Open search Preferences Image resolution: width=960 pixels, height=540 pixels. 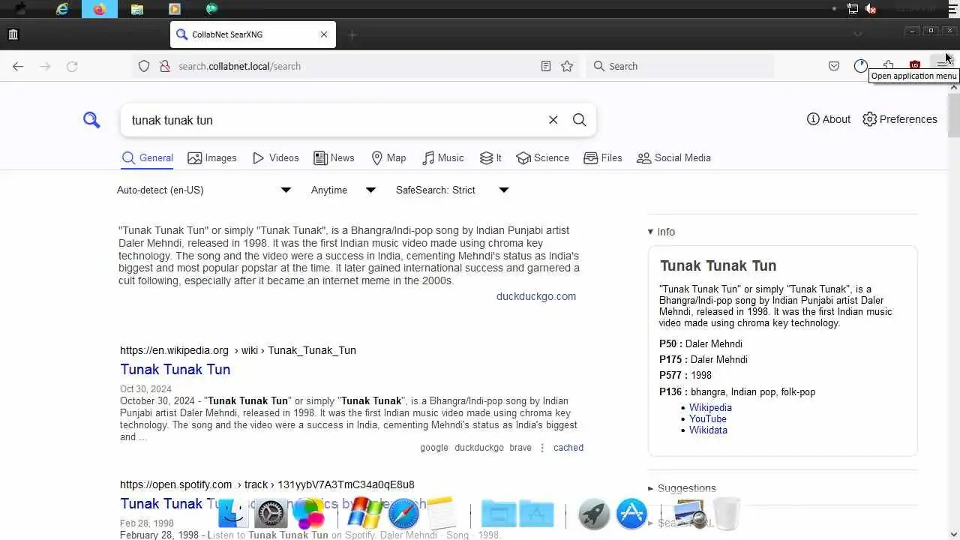(x=900, y=119)
